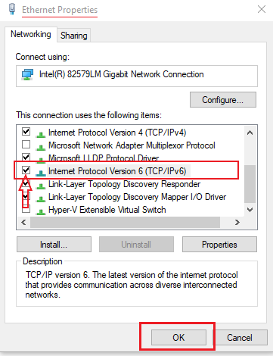Click the list's scroll down arrow
273x356 pixels.
250,210
